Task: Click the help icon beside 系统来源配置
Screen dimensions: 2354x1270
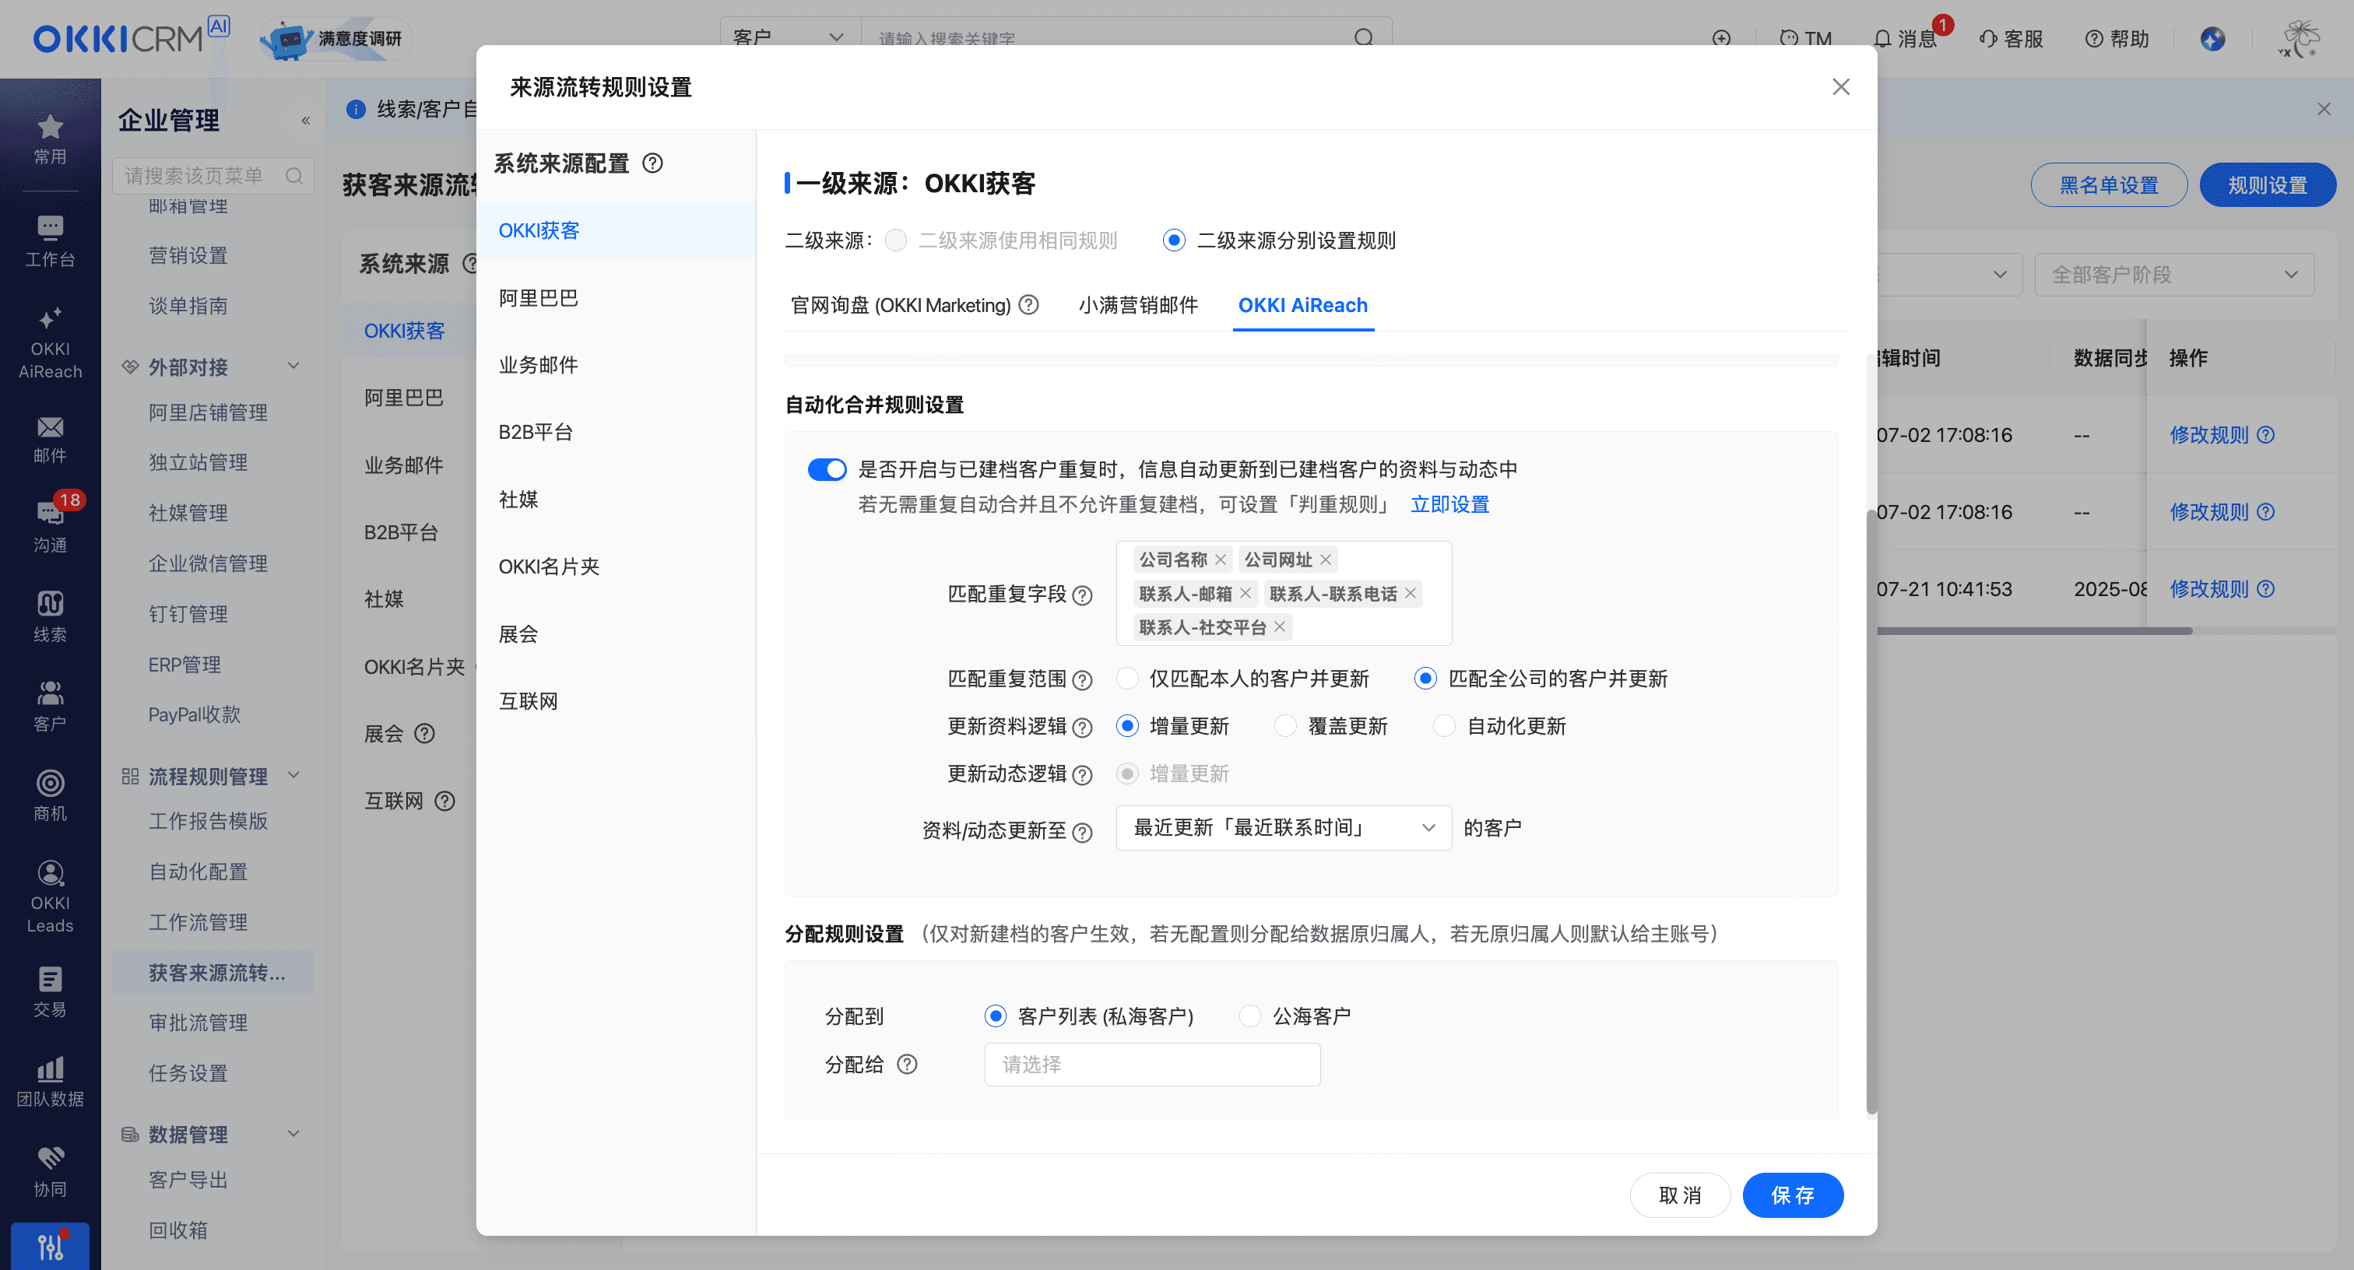Action: pos(652,163)
